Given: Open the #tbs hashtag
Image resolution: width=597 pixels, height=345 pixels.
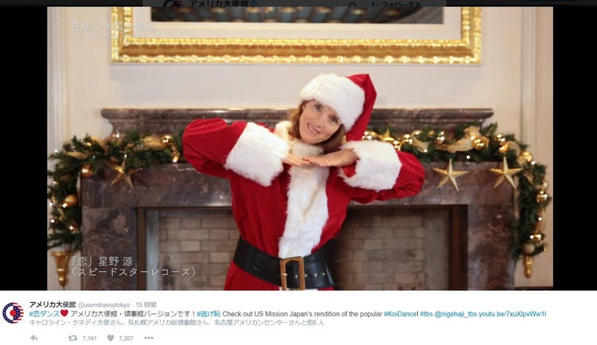Looking at the screenshot, I should click(x=426, y=314).
